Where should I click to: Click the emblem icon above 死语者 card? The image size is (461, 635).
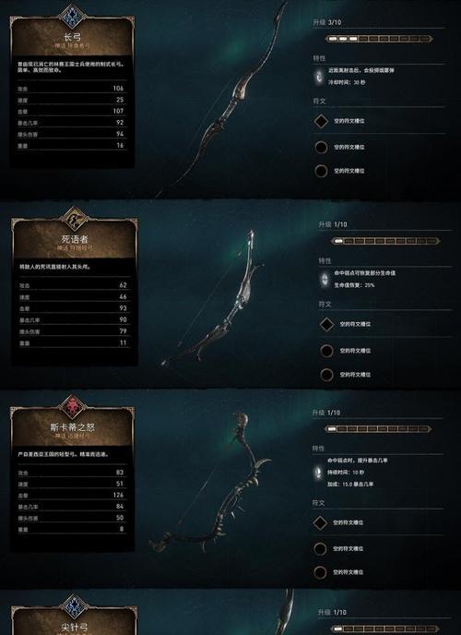[x=75, y=219]
